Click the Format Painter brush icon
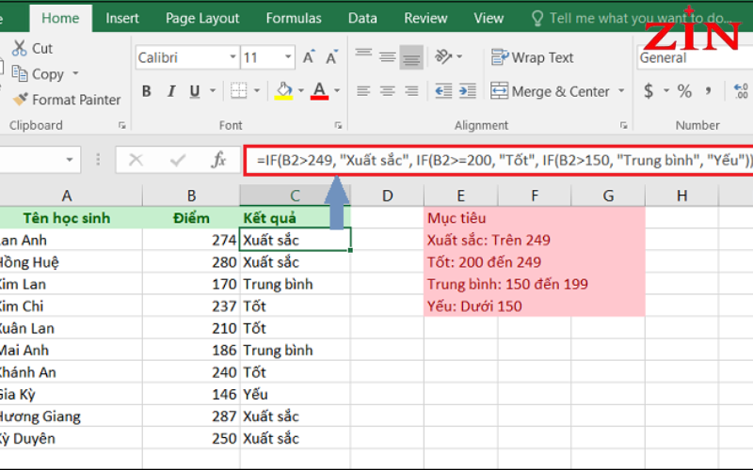This screenshot has height=470, width=753. coord(20,100)
